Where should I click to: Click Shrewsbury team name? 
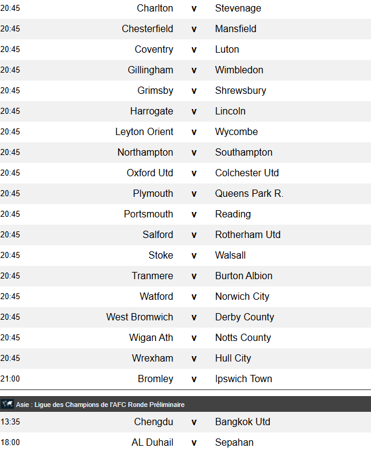coord(240,91)
